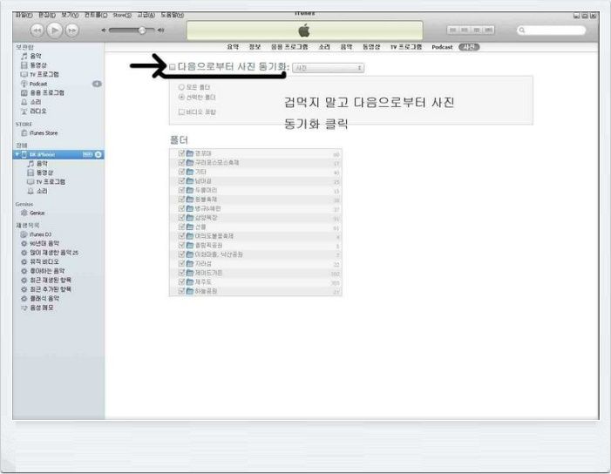Select the highlighted 사진 tab
This screenshot has width=611, height=474.
[469, 47]
